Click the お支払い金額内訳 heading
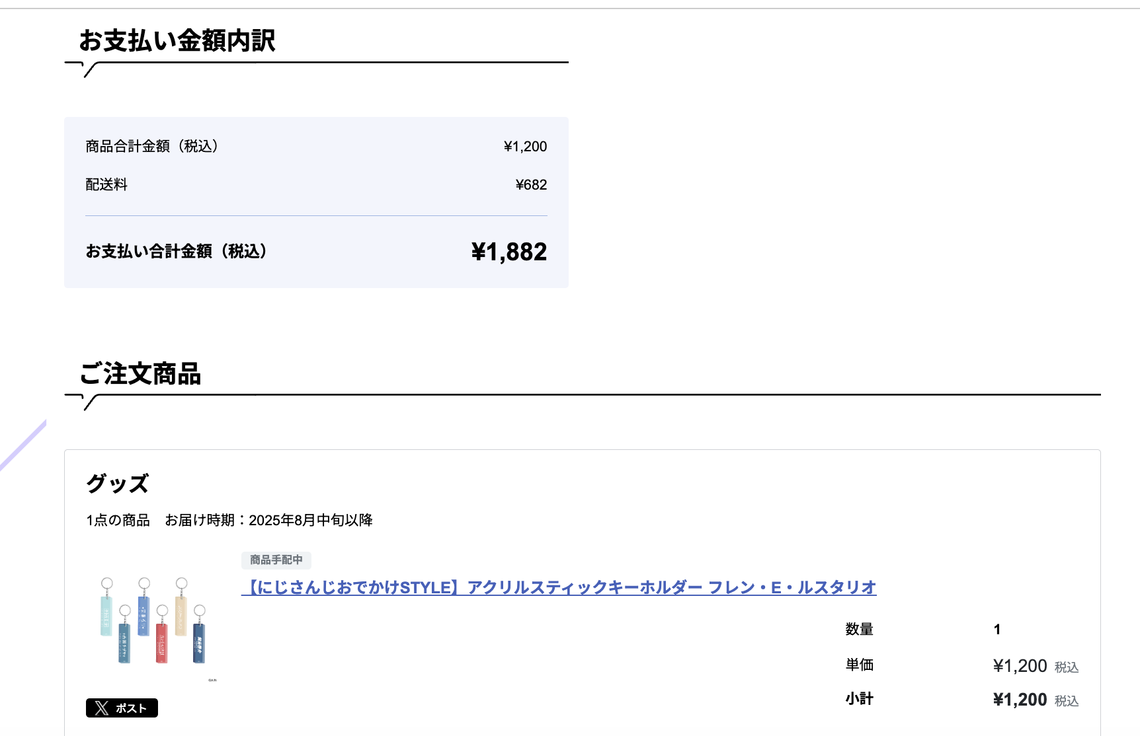This screenshot has width=1140, height=736. pyautogui.click(x=177, y=41)
